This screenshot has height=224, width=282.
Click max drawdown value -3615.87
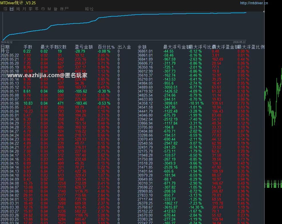coord(170,207)
